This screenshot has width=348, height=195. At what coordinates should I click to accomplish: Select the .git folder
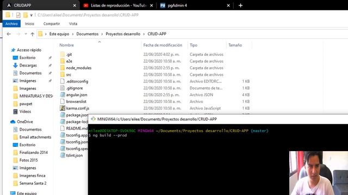tap(69, 54)
